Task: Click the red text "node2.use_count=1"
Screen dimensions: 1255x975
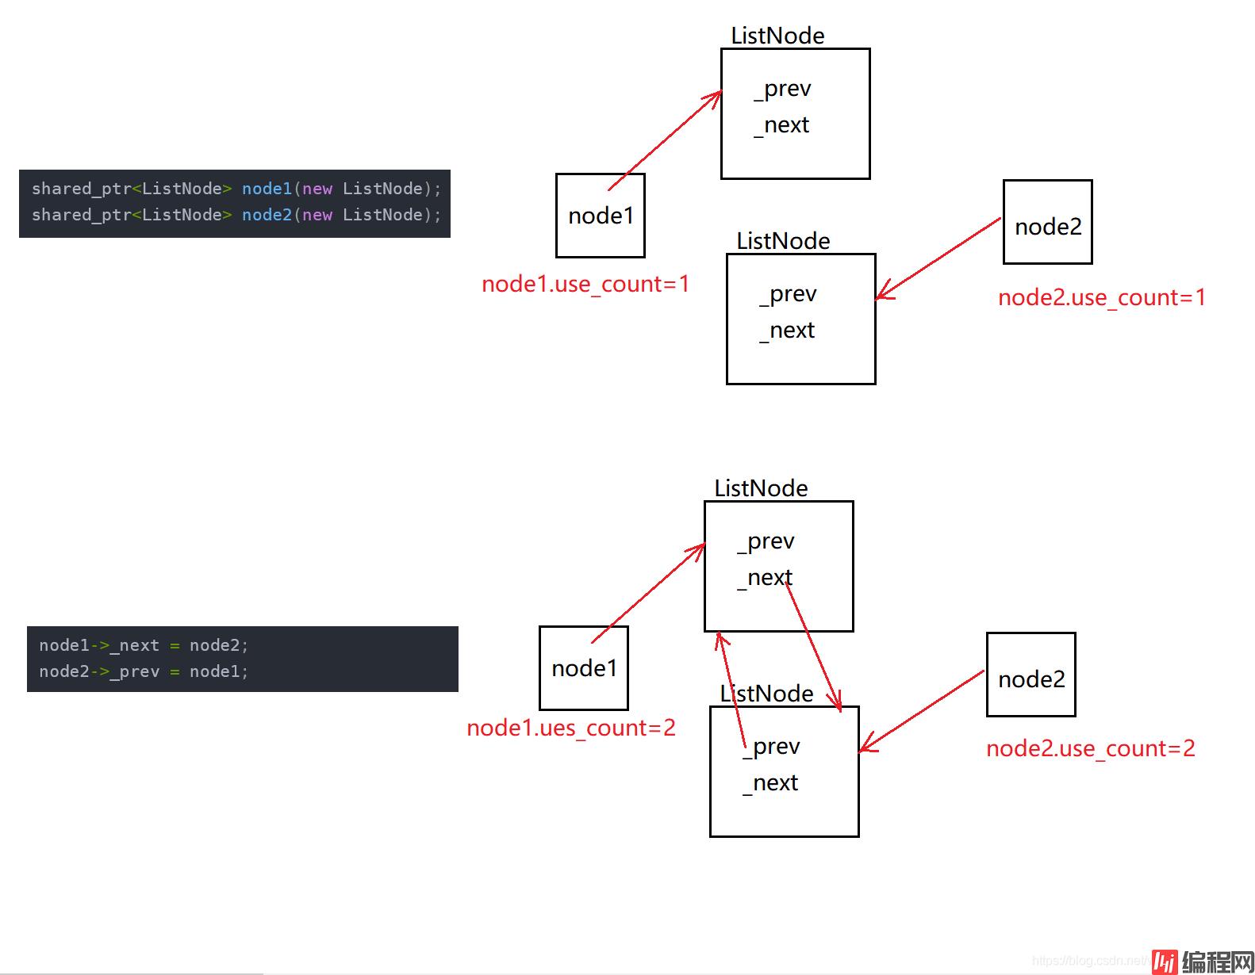Action: point(1102,297)
